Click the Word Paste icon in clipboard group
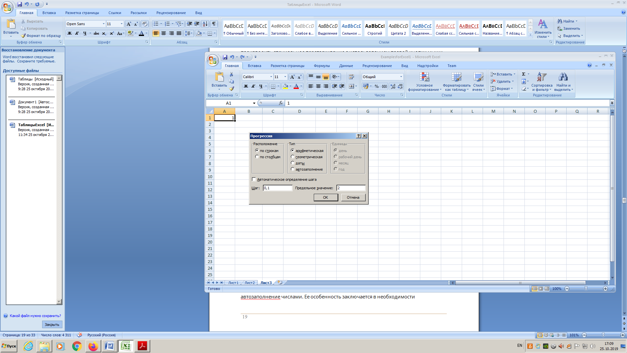The height and width of the screenshot is (353, 627). point(11,24)
